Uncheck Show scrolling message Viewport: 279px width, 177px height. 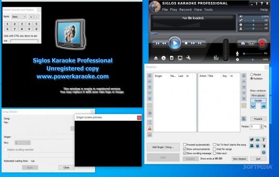pyautogui.click(x=185, y=153)
